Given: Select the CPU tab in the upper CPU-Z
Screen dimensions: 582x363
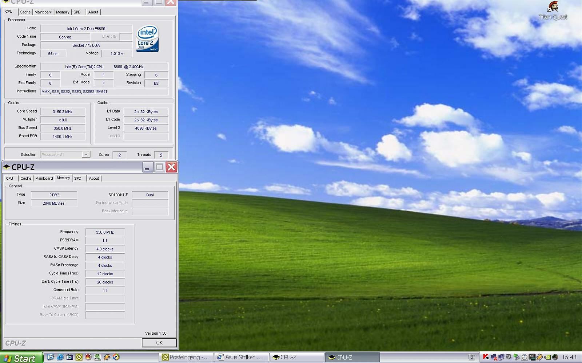Looking at the screenshot, I should (x=9, y=12).
